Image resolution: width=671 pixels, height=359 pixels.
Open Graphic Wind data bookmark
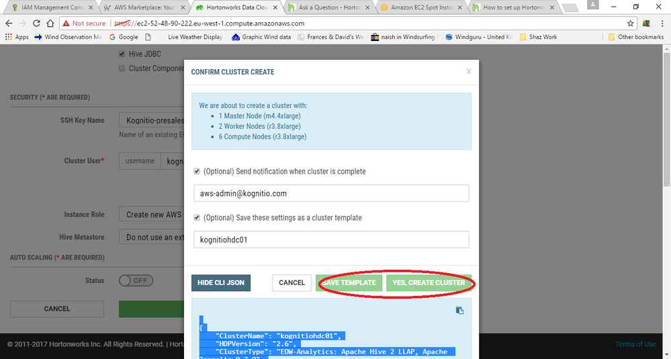coord(261,37)
